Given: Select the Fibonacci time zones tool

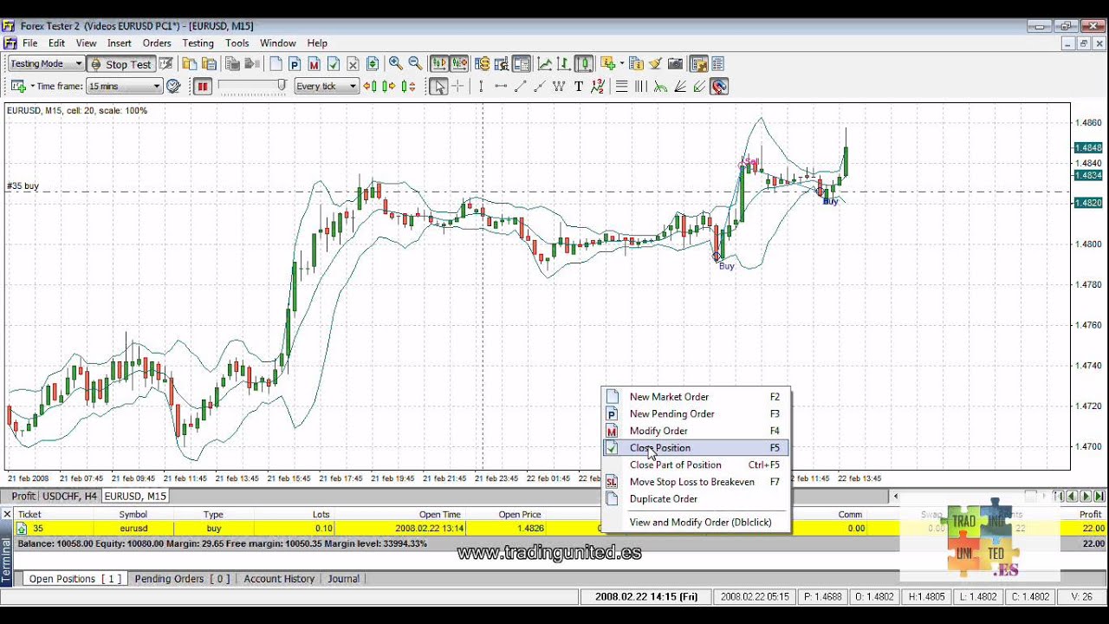Looking at the screenshot, I should [x=641, y=86].
